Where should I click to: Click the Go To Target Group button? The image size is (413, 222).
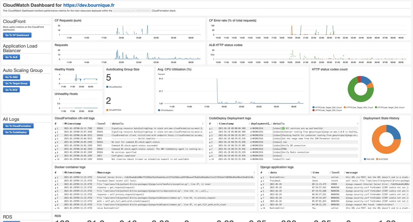pos(16,83)
